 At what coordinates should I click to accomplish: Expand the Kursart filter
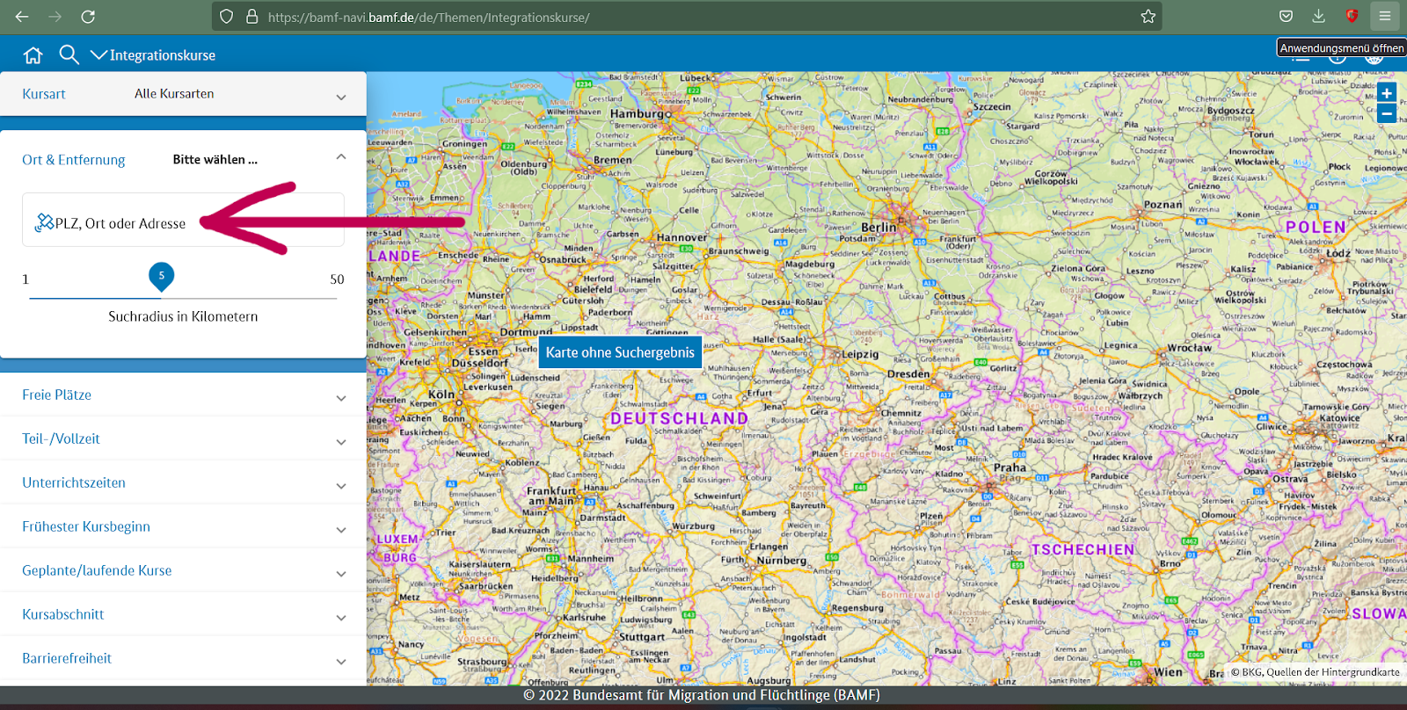tap(183, 94)
